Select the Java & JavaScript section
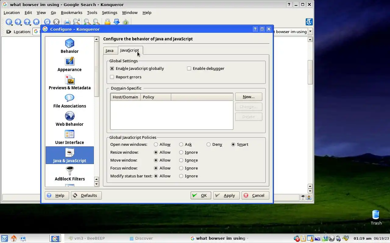Viewport: 390px width, 243px height. (x=69, y=155)
